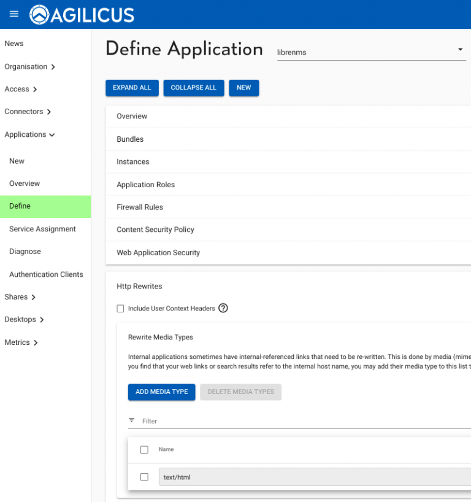Click the EXPAND ALL button

click(132, 88)
